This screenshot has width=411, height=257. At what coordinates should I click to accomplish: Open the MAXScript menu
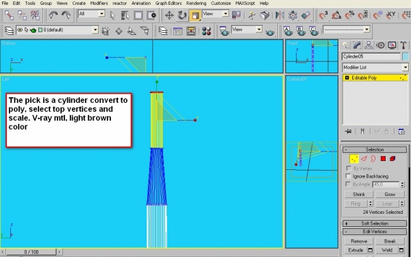[245, 3]
